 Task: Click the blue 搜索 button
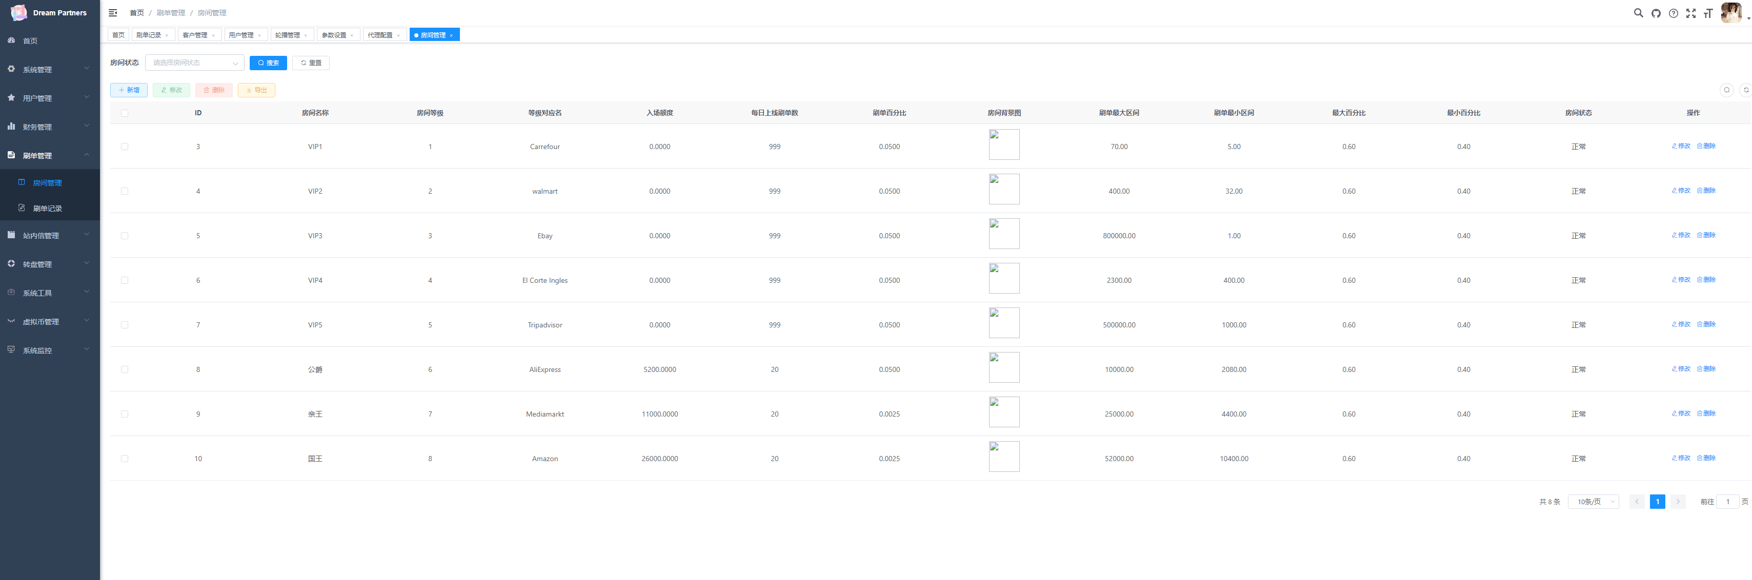point(268,63)
